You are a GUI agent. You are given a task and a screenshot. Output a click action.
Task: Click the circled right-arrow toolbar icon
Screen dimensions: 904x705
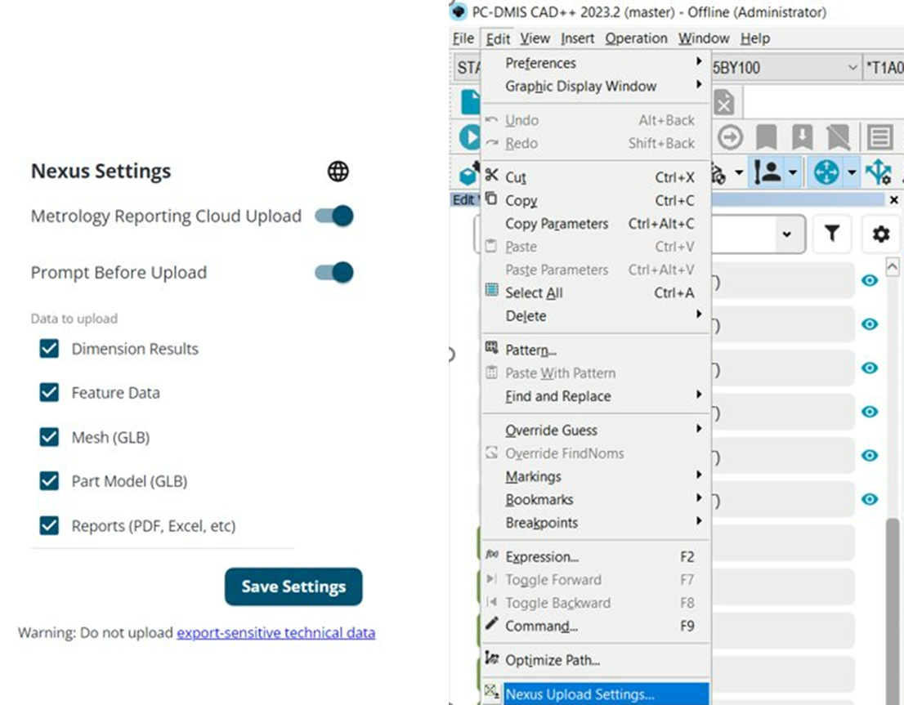pos(731,138)
